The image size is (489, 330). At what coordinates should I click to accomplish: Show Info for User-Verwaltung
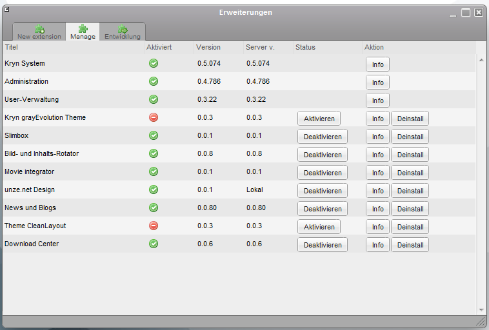point(377,101)
